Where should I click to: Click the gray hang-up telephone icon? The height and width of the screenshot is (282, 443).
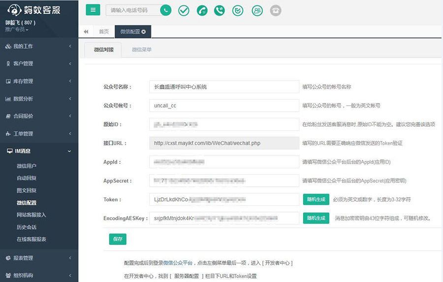click(276, 11)
